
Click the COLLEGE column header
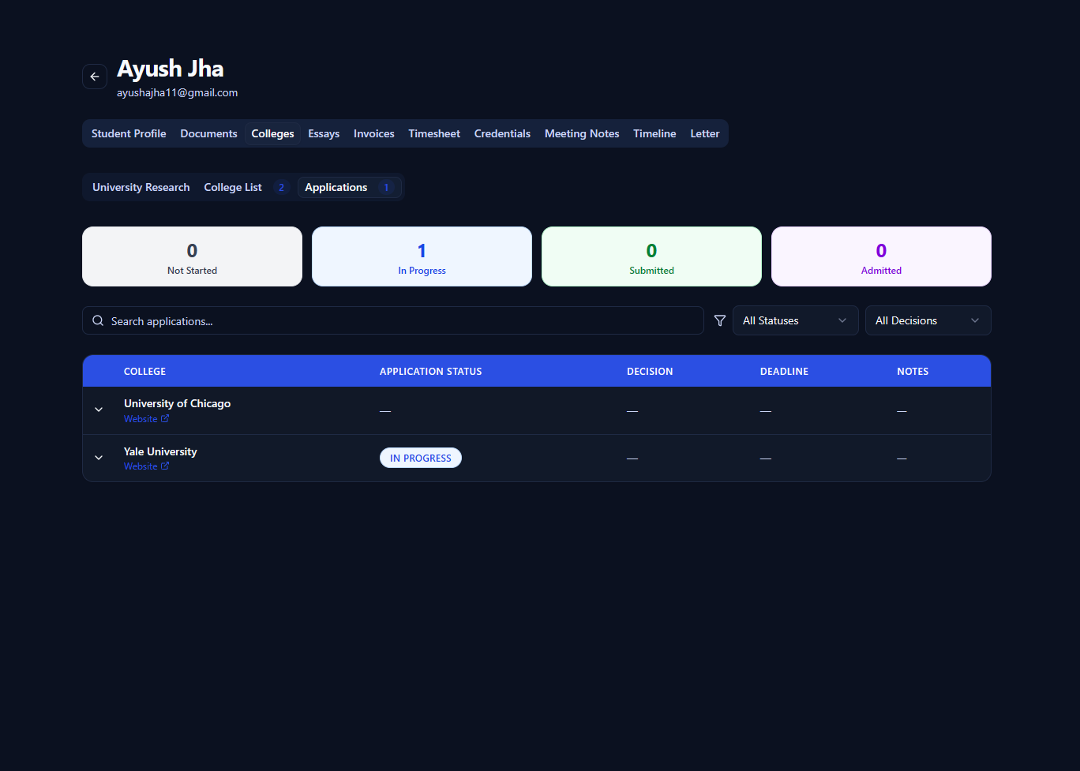[x=144, y=371]
